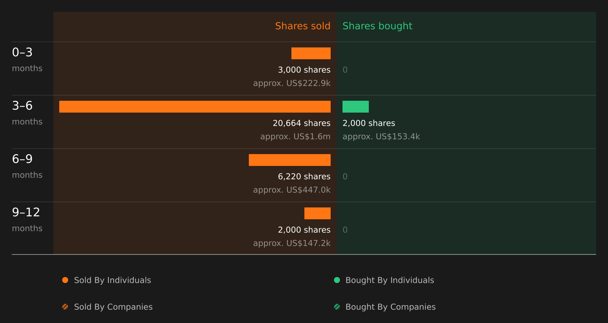This screenshot has height=323, width=608.
Task: Click the Sold By Companies striped icon
Action: [65, 307]
